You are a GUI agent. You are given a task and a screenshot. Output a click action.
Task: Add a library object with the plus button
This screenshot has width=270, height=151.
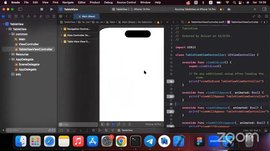coord(255,9)
